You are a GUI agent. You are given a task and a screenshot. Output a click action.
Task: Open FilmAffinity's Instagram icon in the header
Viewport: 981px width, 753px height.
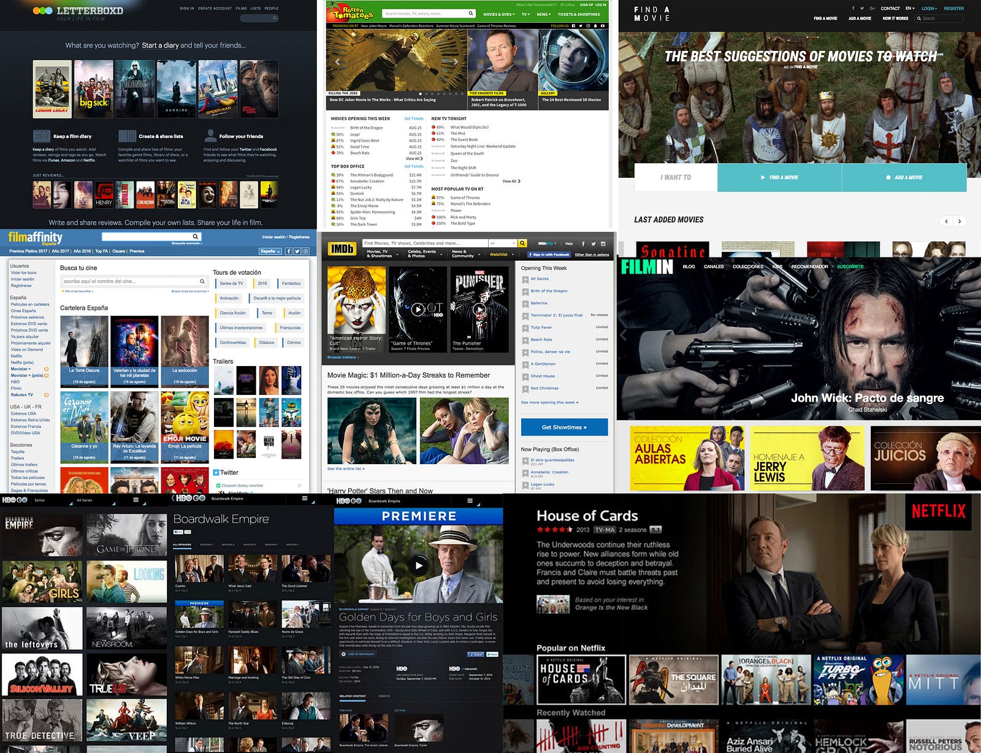point(305,251)
